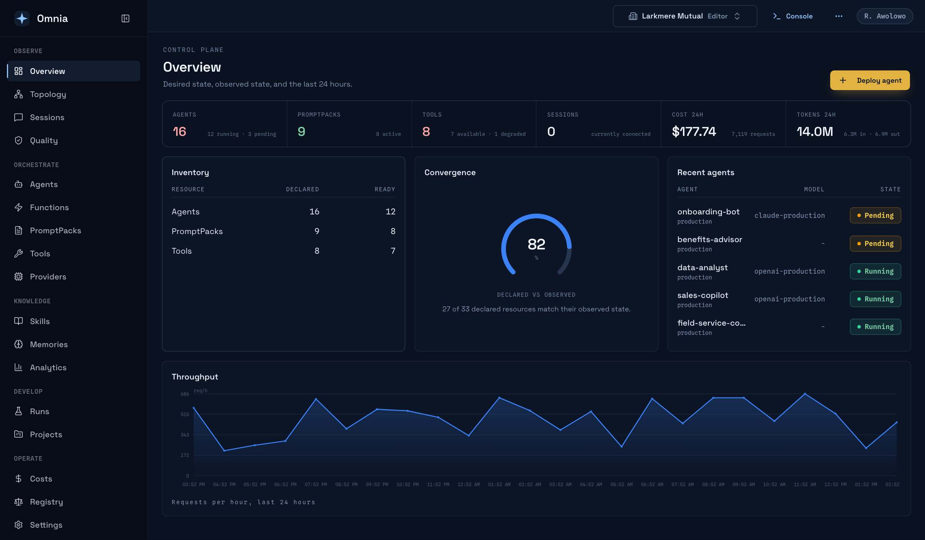The width and height of the screenshot is (925, 540).
Task: Select Overview in the sidebar
Action: (x=74, y=71)
